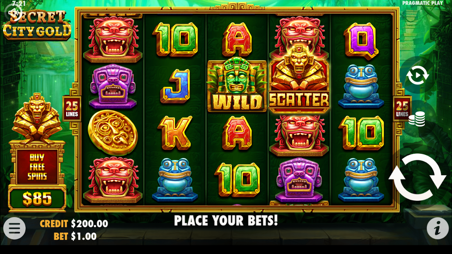This screenshot has width=452, height=254.
Task: Select the left 25 Lines indicator
Action: tap(72, 109)
